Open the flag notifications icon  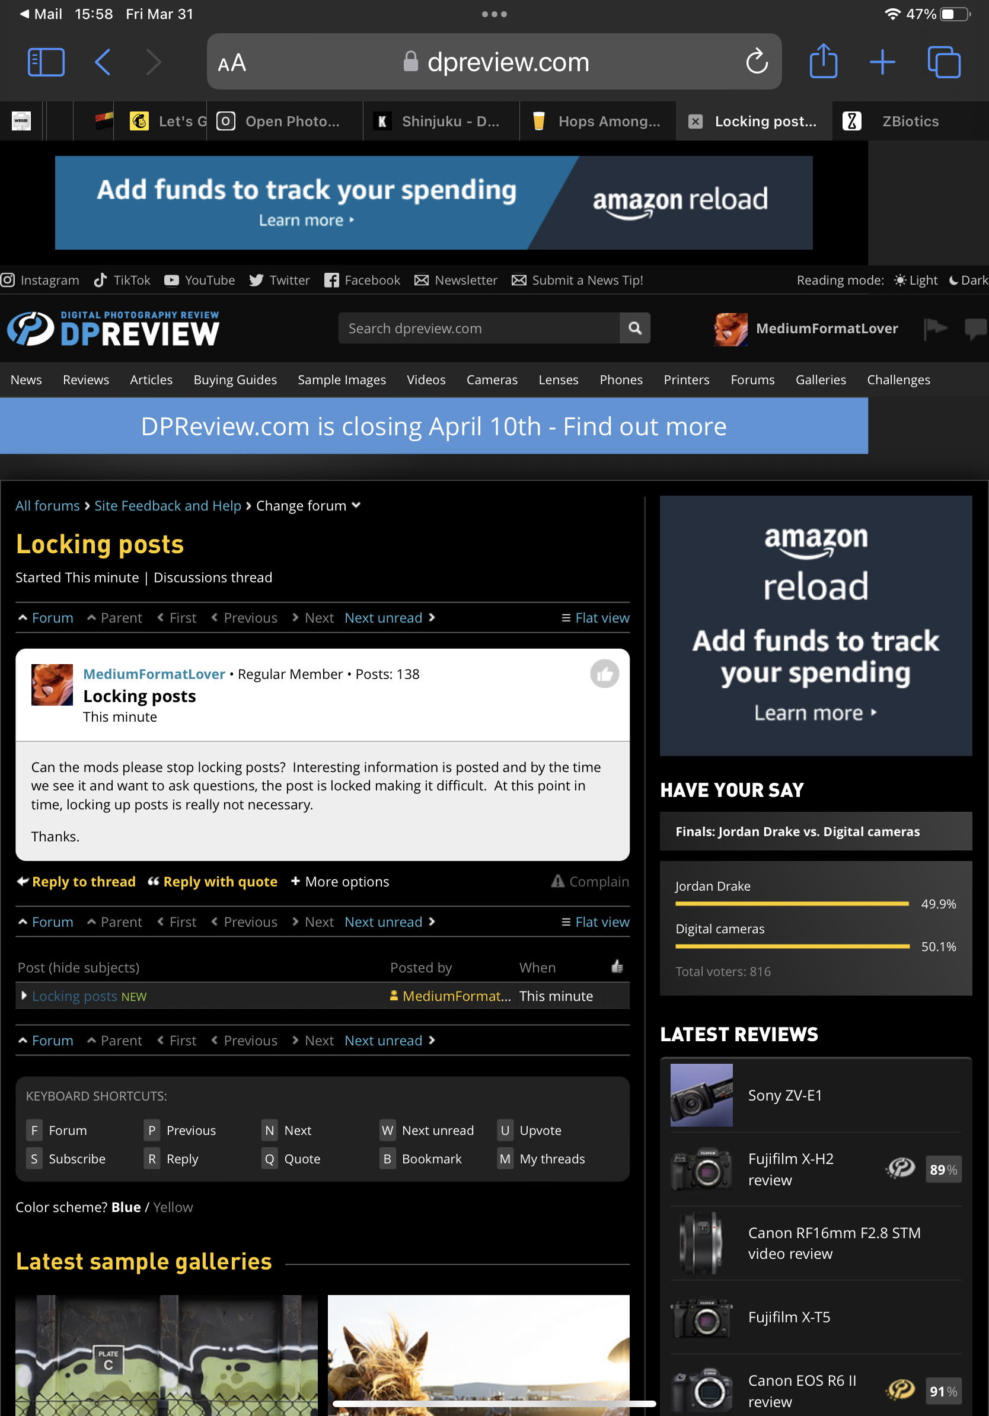coord(934,328)
